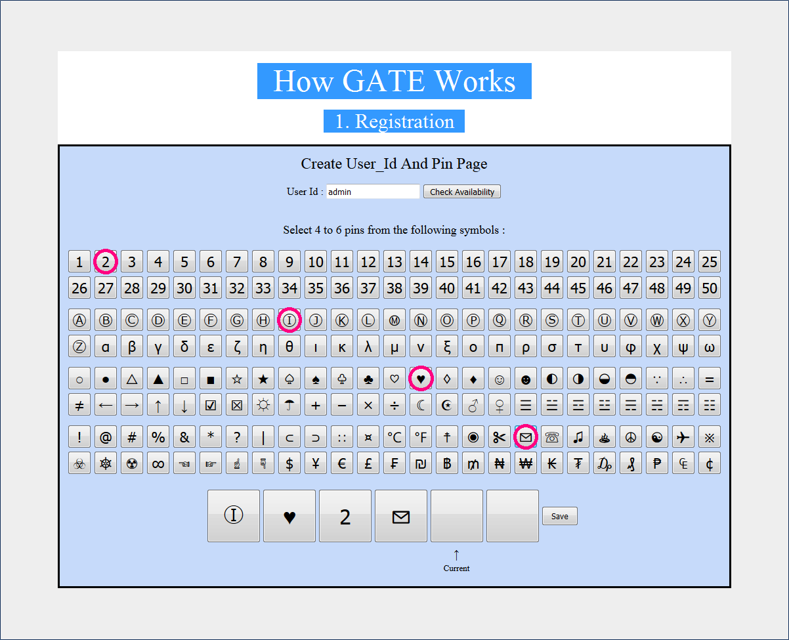The width and height of the screenshot is (789, 640).
Task: Click the checked box symbol pin
Action: coord(211,405)
